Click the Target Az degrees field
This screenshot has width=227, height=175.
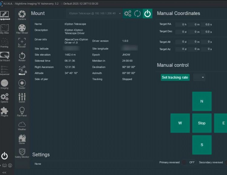pyautogui.click(x=181, y=49)
